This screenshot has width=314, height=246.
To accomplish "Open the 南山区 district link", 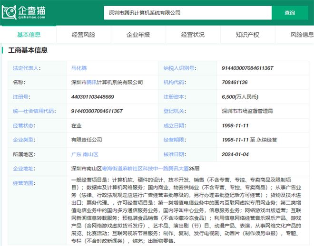I will click(x=90, y=154).
